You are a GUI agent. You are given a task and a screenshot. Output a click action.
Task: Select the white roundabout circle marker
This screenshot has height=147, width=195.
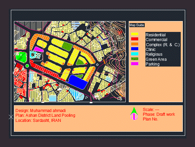pos(97,65)
